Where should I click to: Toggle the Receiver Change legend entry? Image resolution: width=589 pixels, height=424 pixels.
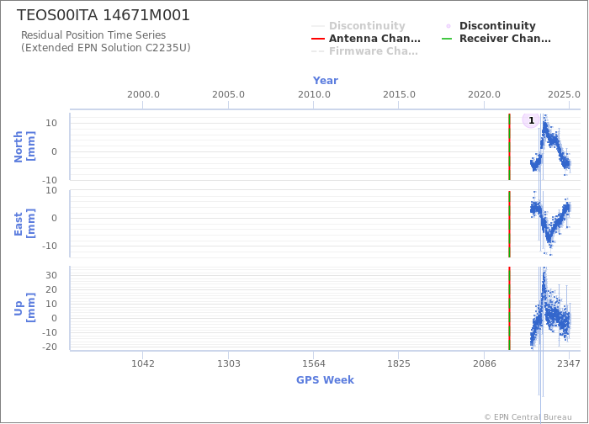tap(496, 39)
